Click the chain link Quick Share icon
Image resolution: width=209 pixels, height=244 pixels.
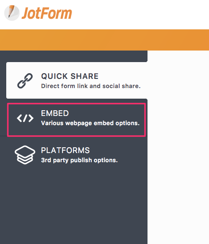point(25,81)
